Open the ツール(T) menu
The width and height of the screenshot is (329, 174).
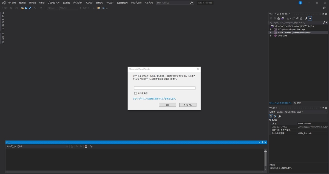pos(110,2)
